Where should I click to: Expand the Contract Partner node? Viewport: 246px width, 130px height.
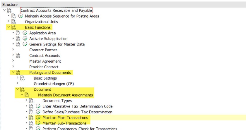(x=13, y=49)
